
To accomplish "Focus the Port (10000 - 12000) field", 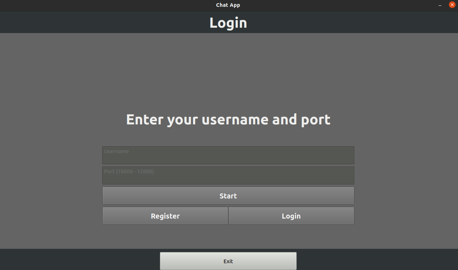I will (228, 175).
